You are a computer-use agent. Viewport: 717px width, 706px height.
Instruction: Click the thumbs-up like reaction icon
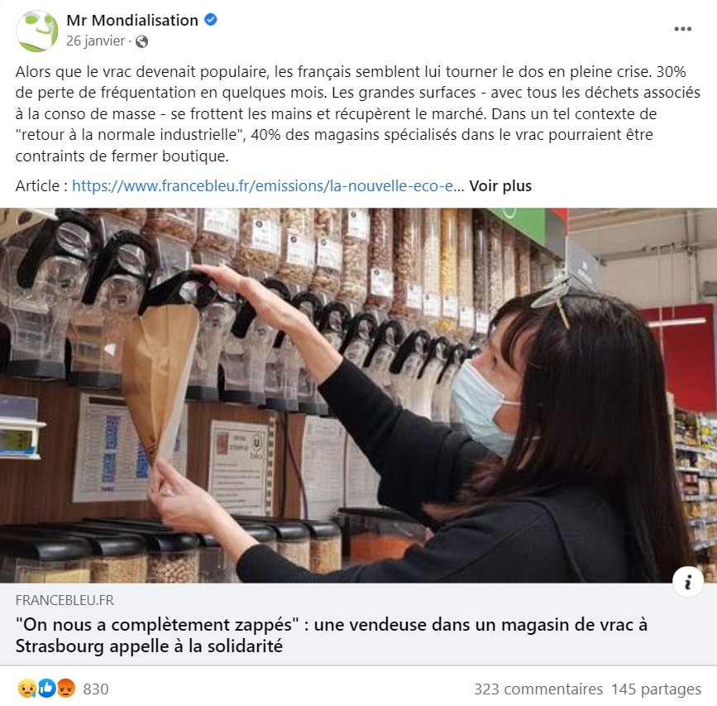pyautogui.click(x=46, y=689)
